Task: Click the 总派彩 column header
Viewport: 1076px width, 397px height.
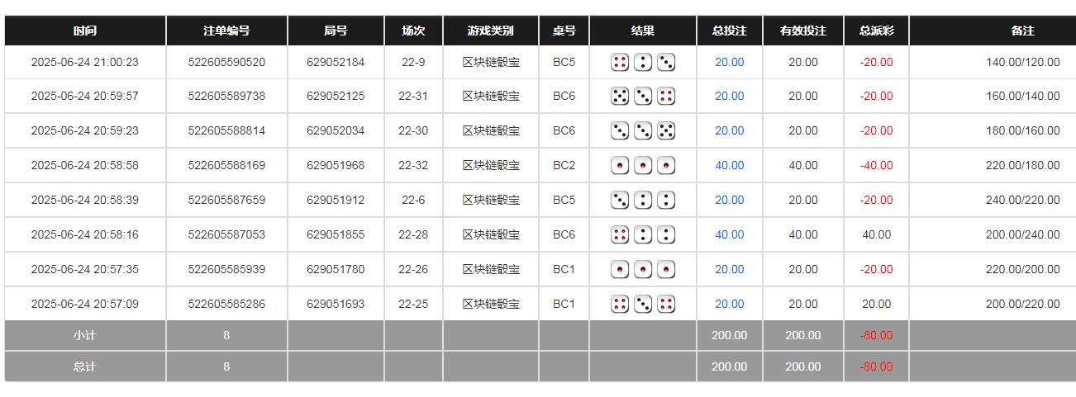Action: coord(876,31)
